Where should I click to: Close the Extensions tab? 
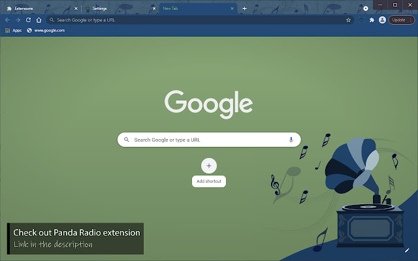coord(76,8)
